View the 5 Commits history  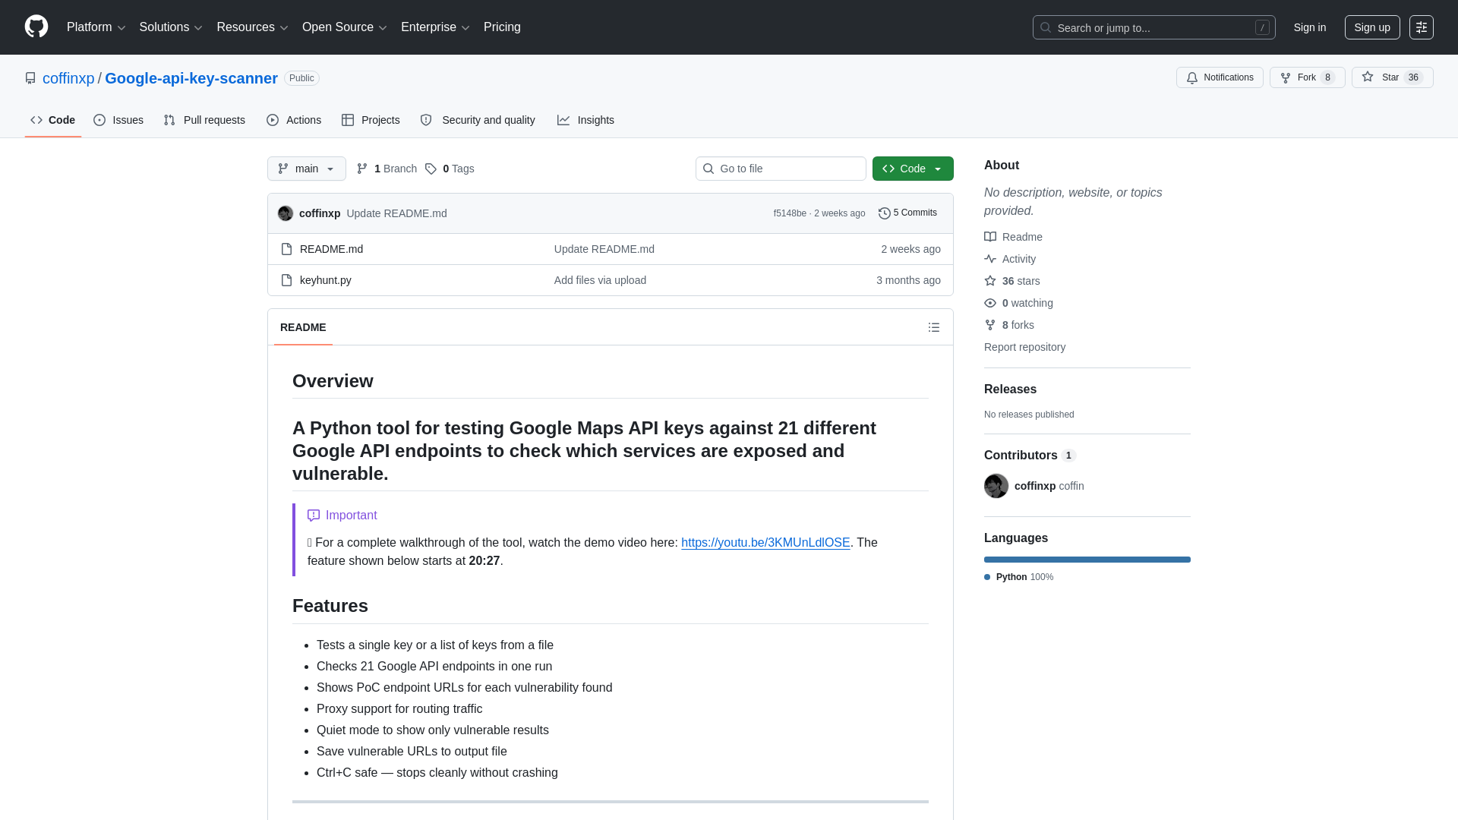pyautogui.click(x=907, y=213)
